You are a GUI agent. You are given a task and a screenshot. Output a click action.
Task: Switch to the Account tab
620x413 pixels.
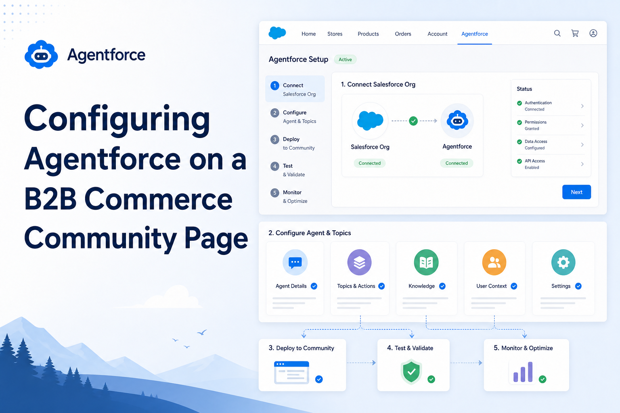(x=438, y=34)
